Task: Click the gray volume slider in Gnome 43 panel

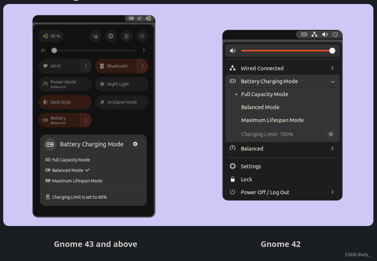Action: (x=93, y=50)
